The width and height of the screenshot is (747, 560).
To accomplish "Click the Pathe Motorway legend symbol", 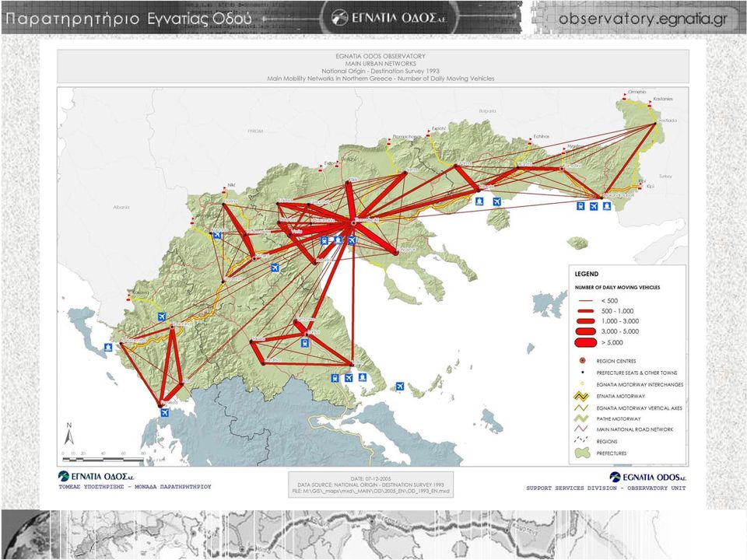I will click(582, 418).
